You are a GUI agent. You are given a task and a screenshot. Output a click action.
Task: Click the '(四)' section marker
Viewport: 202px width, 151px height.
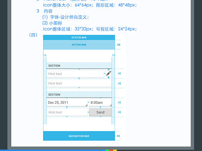[x=33, y=35]
